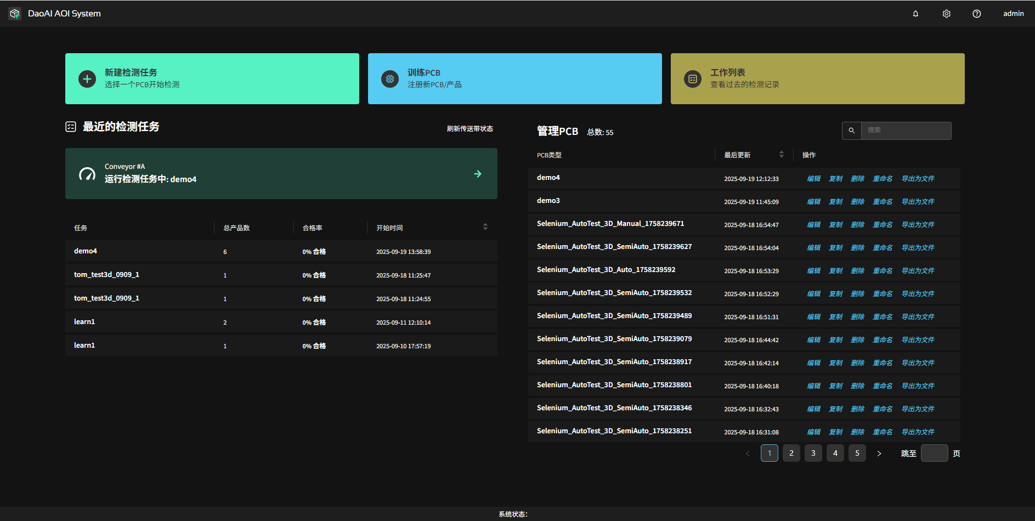Switch to page 5 of PCB list
The image size is (1035, 521).
[857, 454]
